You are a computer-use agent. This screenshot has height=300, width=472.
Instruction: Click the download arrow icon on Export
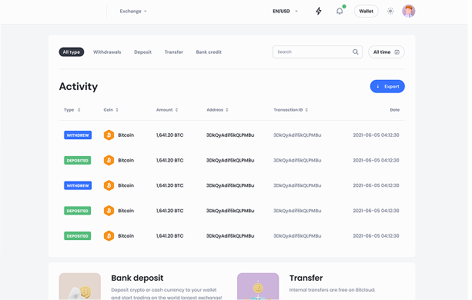pyautogui.click(x=378, y=86)
